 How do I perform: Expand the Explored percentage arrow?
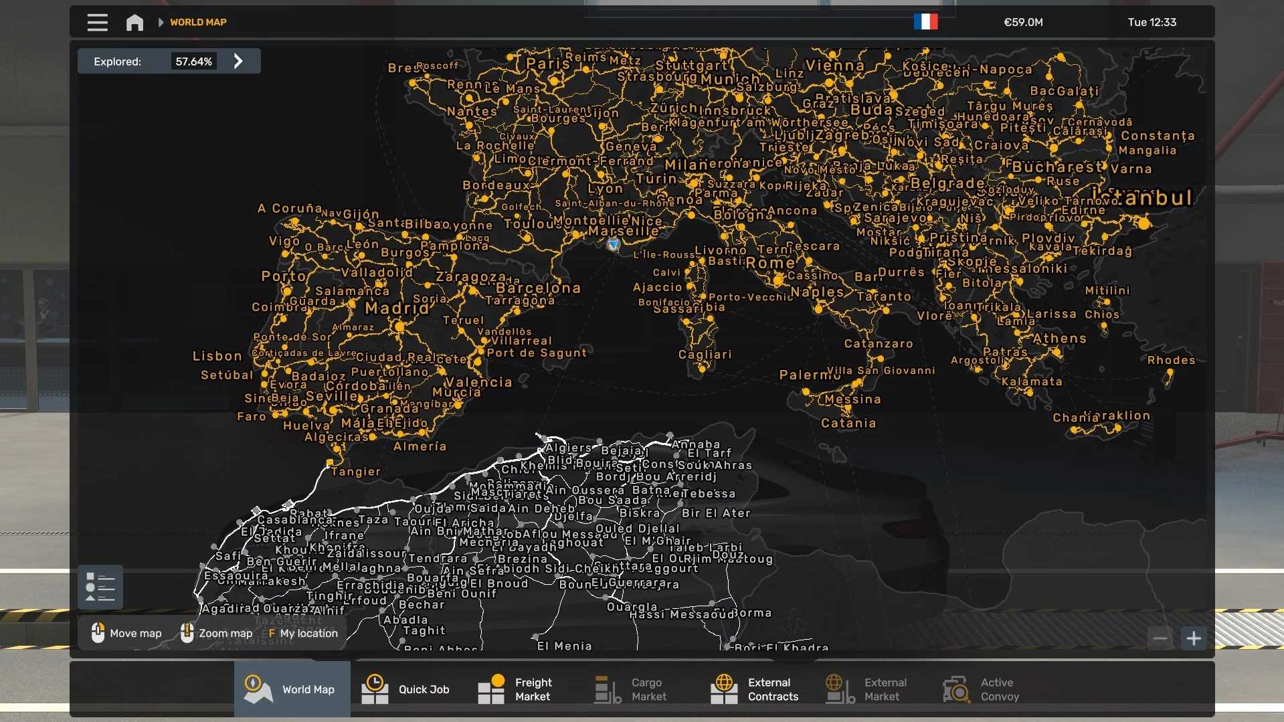coord(238,62)
